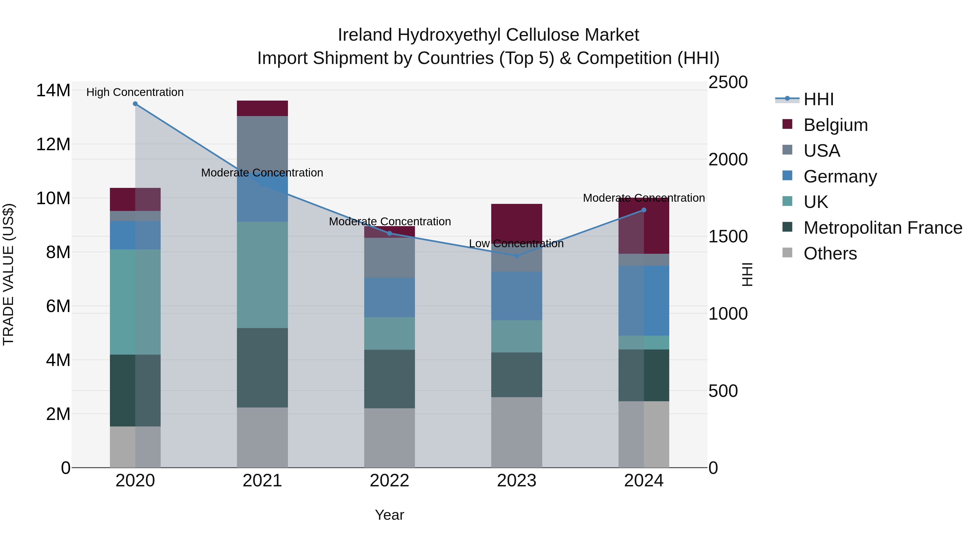This screenshot has height=549, width=977.
Task: Click the Moderate Concentration label above 2024
Action: [644, 198]
